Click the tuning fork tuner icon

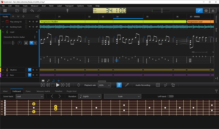pos(67,11)
